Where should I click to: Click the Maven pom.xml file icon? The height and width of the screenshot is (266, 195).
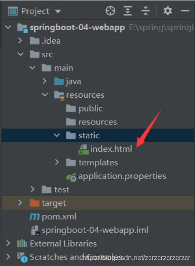click(x=35, y=217)
